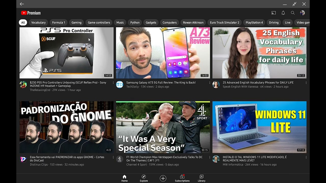Play the Windows 11 Lite laptop thumbnail
This screenshot has width=326, height=183.
pyautogui.click(x=259, y=127)
